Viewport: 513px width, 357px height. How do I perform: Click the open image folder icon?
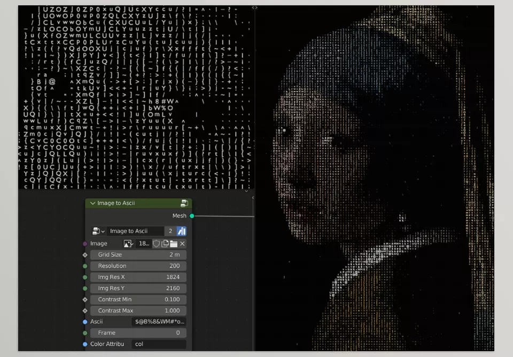click(x=174, y=244)
